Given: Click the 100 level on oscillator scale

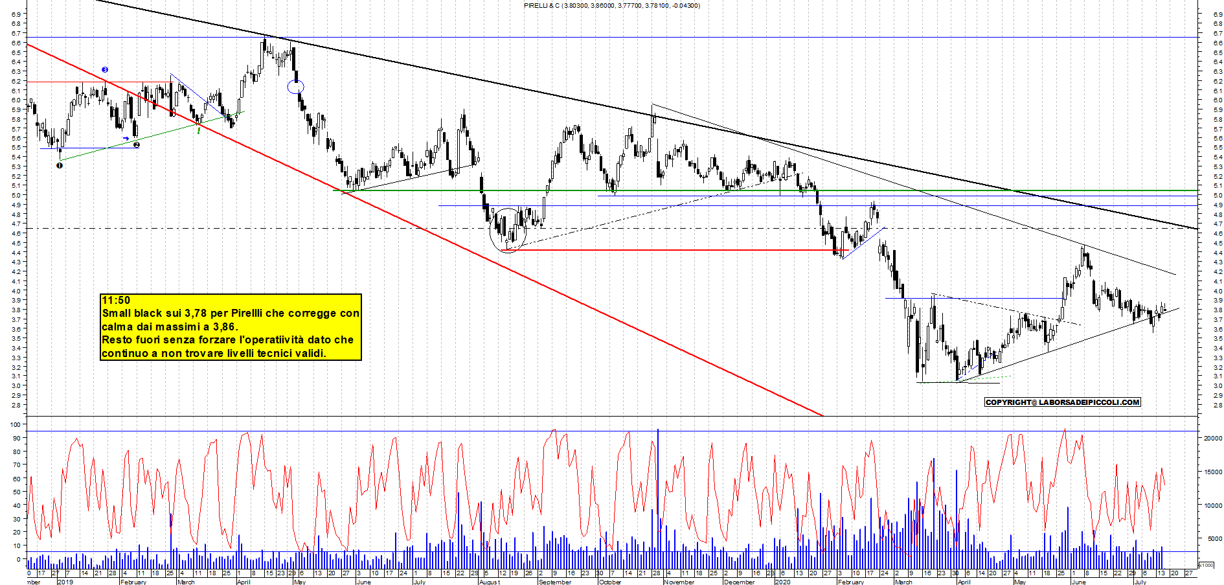Looking at the screenshot, I should [x=16, y=425].
